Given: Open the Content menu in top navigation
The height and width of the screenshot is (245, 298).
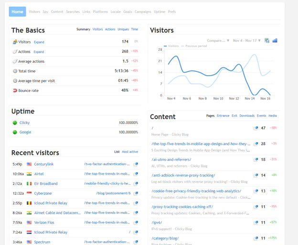Looking at the screenshot, I should [x=57, y=11].
